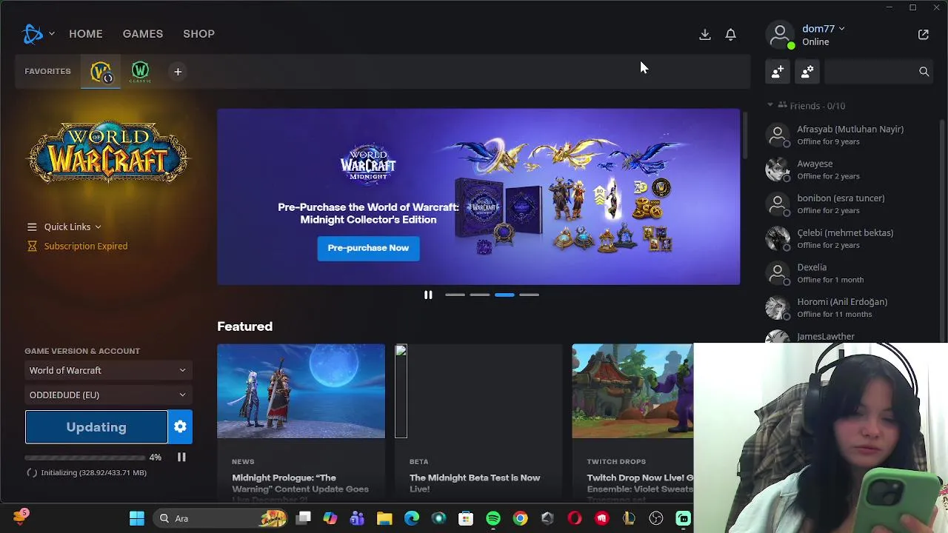Open Spotify from the taskbar

pos(493,518)
